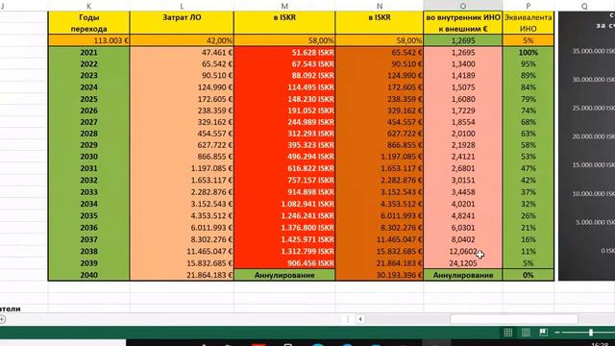The height and width of the screenshot is (346, 615).
Task: Select '1,3400' ratio cell
Action: pos(463,64)
